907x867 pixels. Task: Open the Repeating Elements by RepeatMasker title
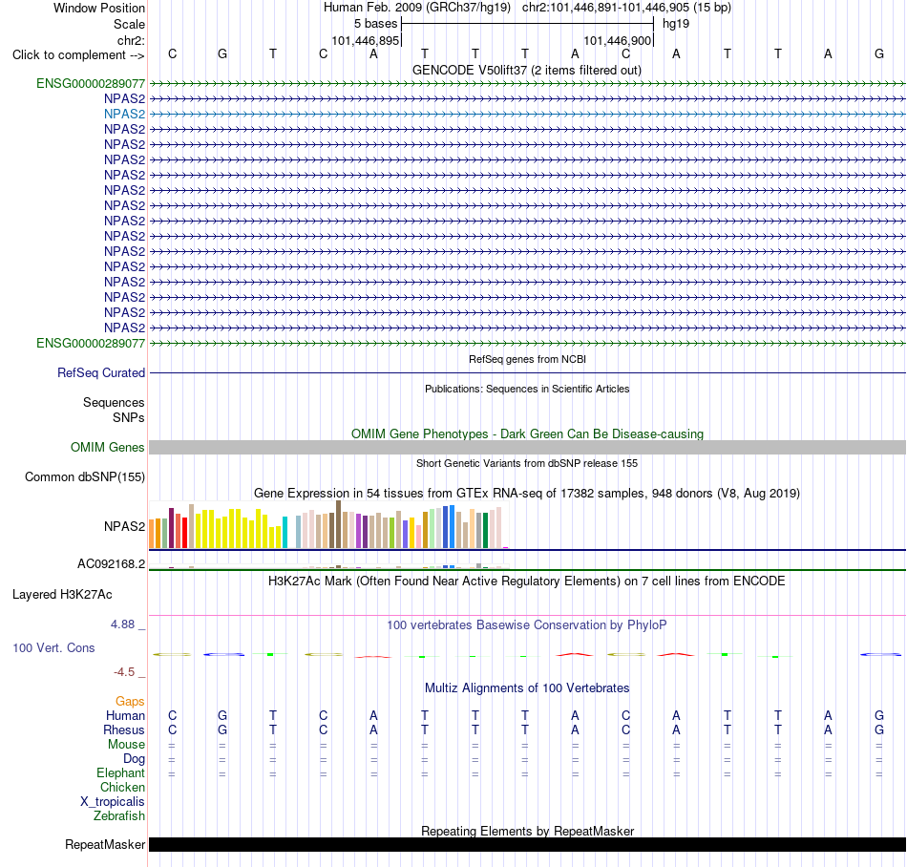click(527, 831)
